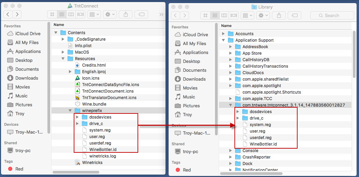Open arrange-by dropdown in Library window
The image size is (359, 177).
tap(247, 15)
